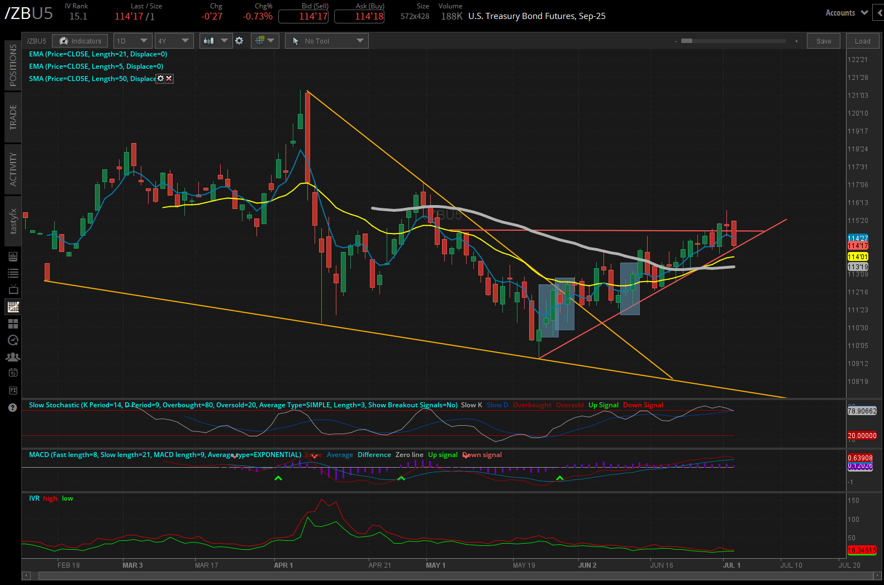Select the SMA Length=50 indicator label
The width and height of the screenshot is (884, 585).
92,79
